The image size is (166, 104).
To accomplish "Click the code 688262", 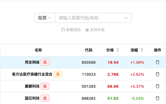I will (x=89, y=98).
